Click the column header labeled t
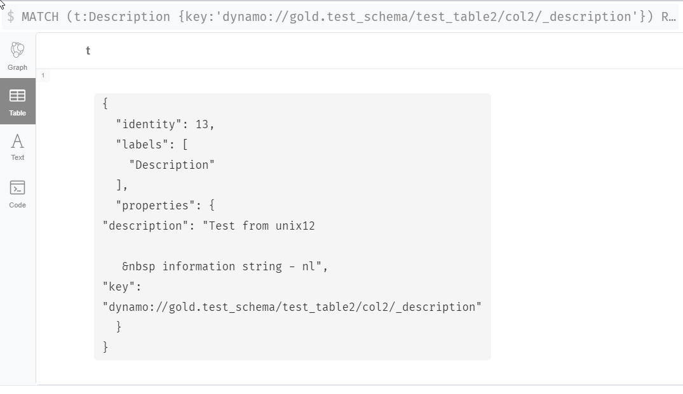 coord(87,50)
